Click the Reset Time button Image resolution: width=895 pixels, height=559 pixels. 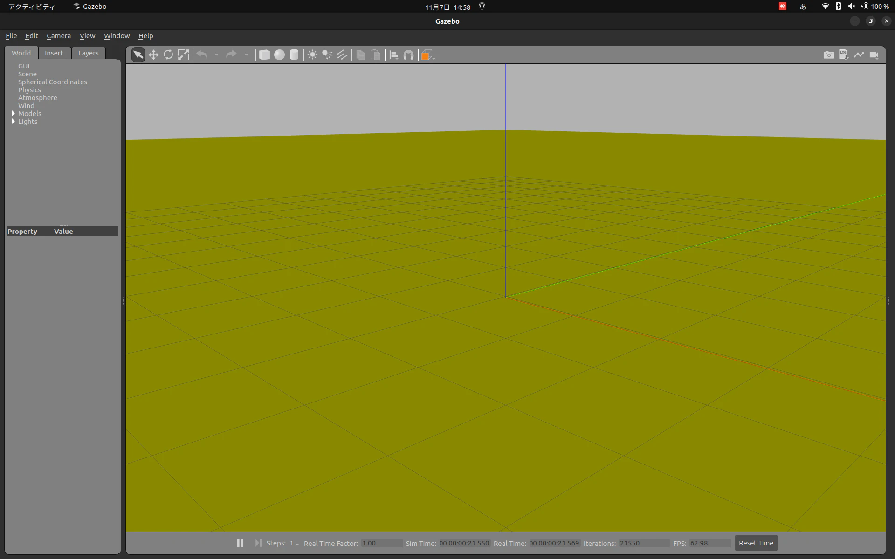756,543
